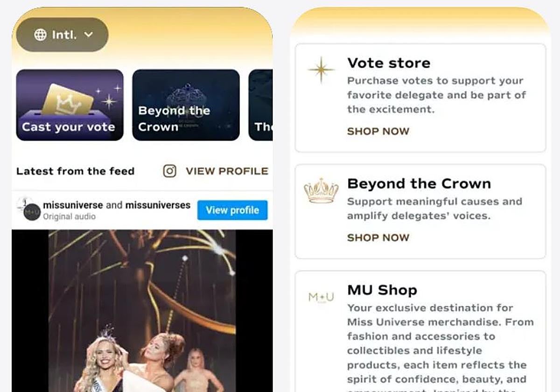This screenshot has width=560, height=392.
Task: Click the blue View profile button
Action: (232, 210)
